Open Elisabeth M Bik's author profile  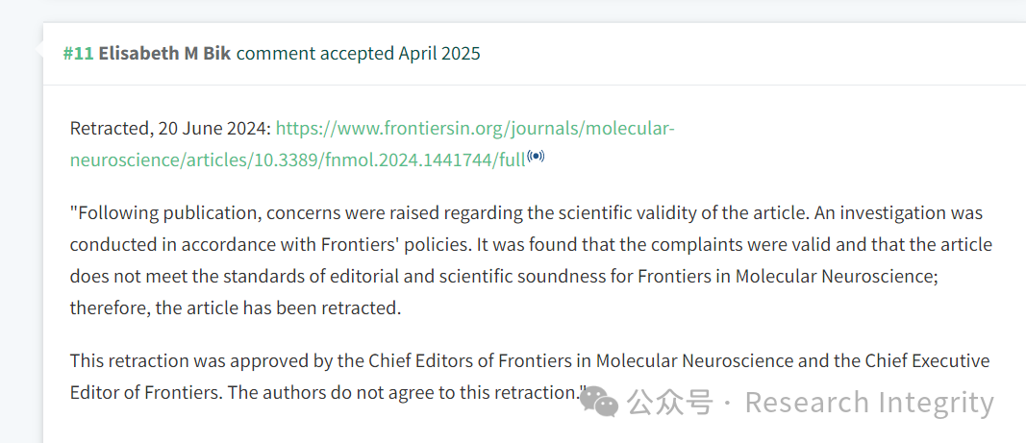point(164,54)
